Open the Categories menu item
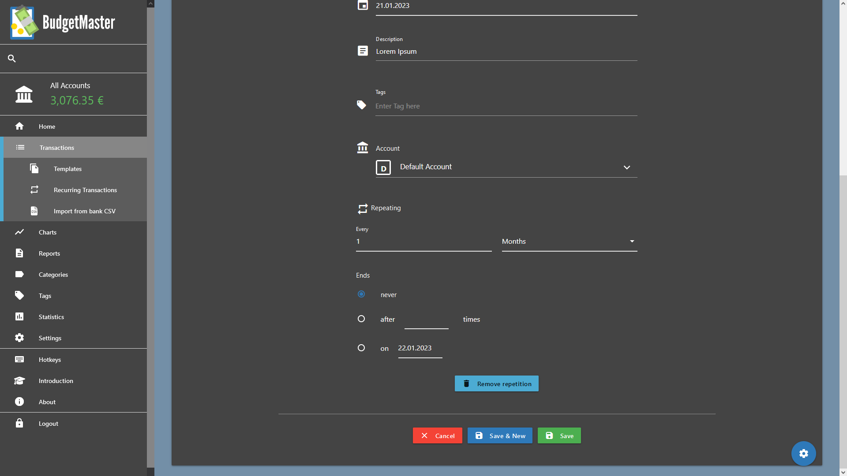The height and width of the screenshot is (476, 847). [73, 274]
